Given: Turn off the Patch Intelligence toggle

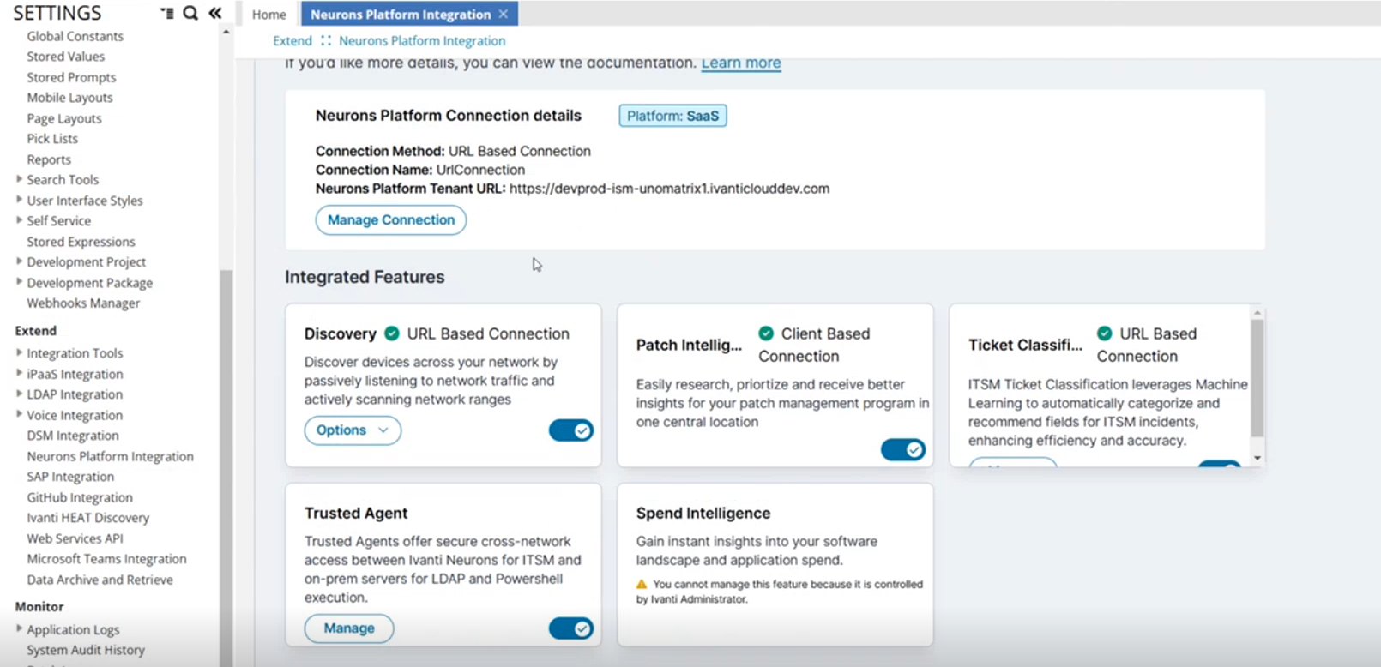Looking at the screenshot, I should pos(903,449).
